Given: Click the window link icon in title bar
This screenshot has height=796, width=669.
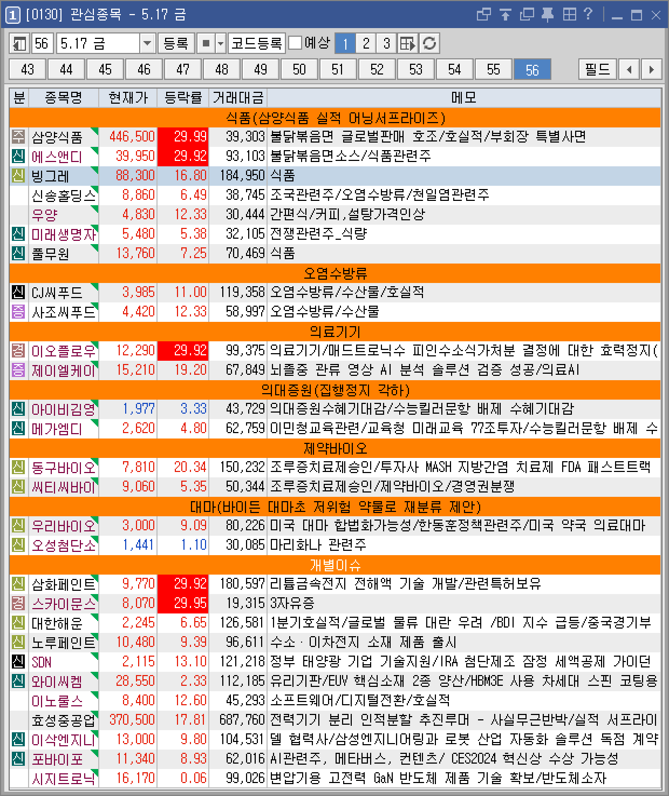Looking at the screenshot, I should (484, 15).
